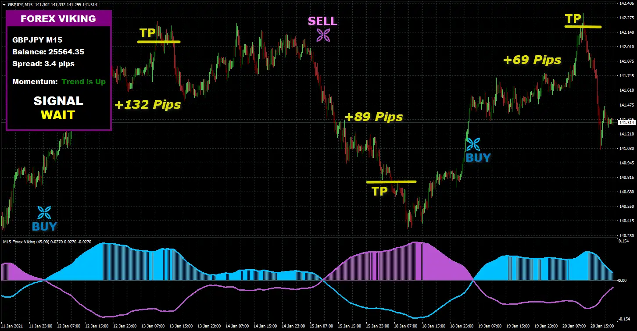Click the Spread: 3.4 pips line
The width and height of the screenshot is (637, 331).
coord(43,64)
